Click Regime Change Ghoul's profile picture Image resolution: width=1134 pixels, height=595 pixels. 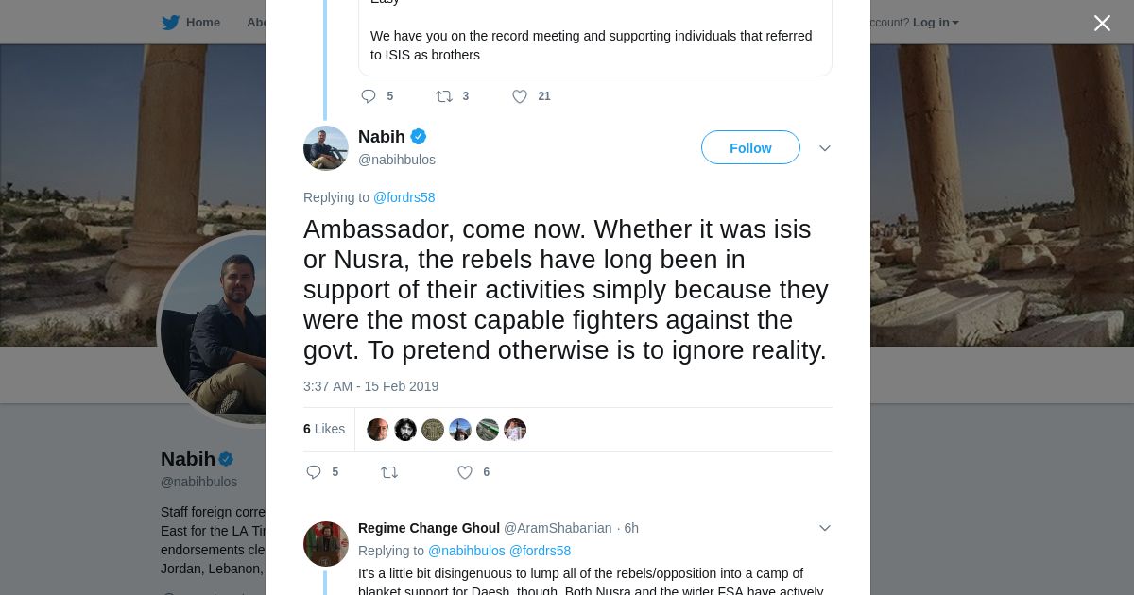(326, 543)
